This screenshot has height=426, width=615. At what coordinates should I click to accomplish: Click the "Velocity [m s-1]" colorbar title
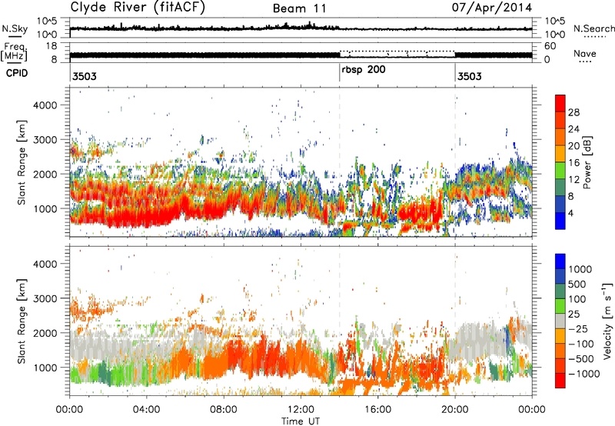607,321
